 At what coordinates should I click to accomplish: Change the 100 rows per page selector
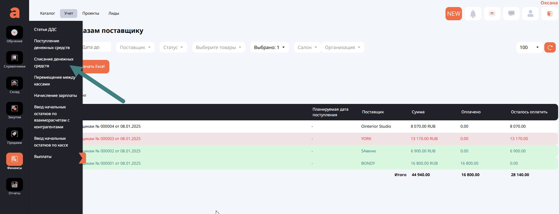529,48
